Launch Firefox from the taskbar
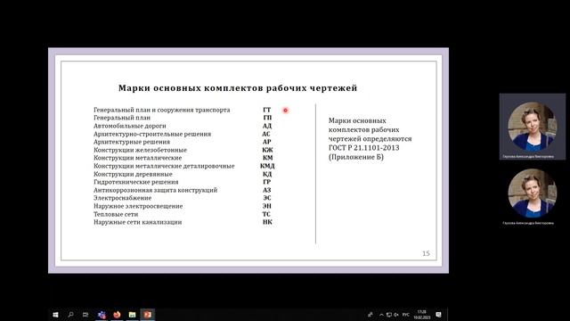 pos(117,315)
